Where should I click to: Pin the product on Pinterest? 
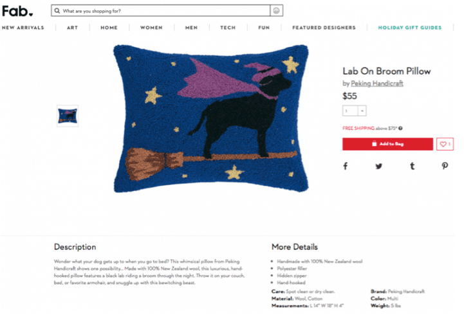point(445,166)
